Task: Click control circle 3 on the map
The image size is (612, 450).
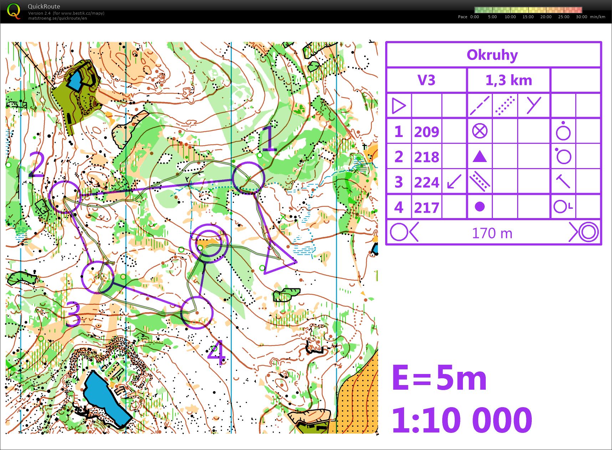Action: click(x=97, y=277)
